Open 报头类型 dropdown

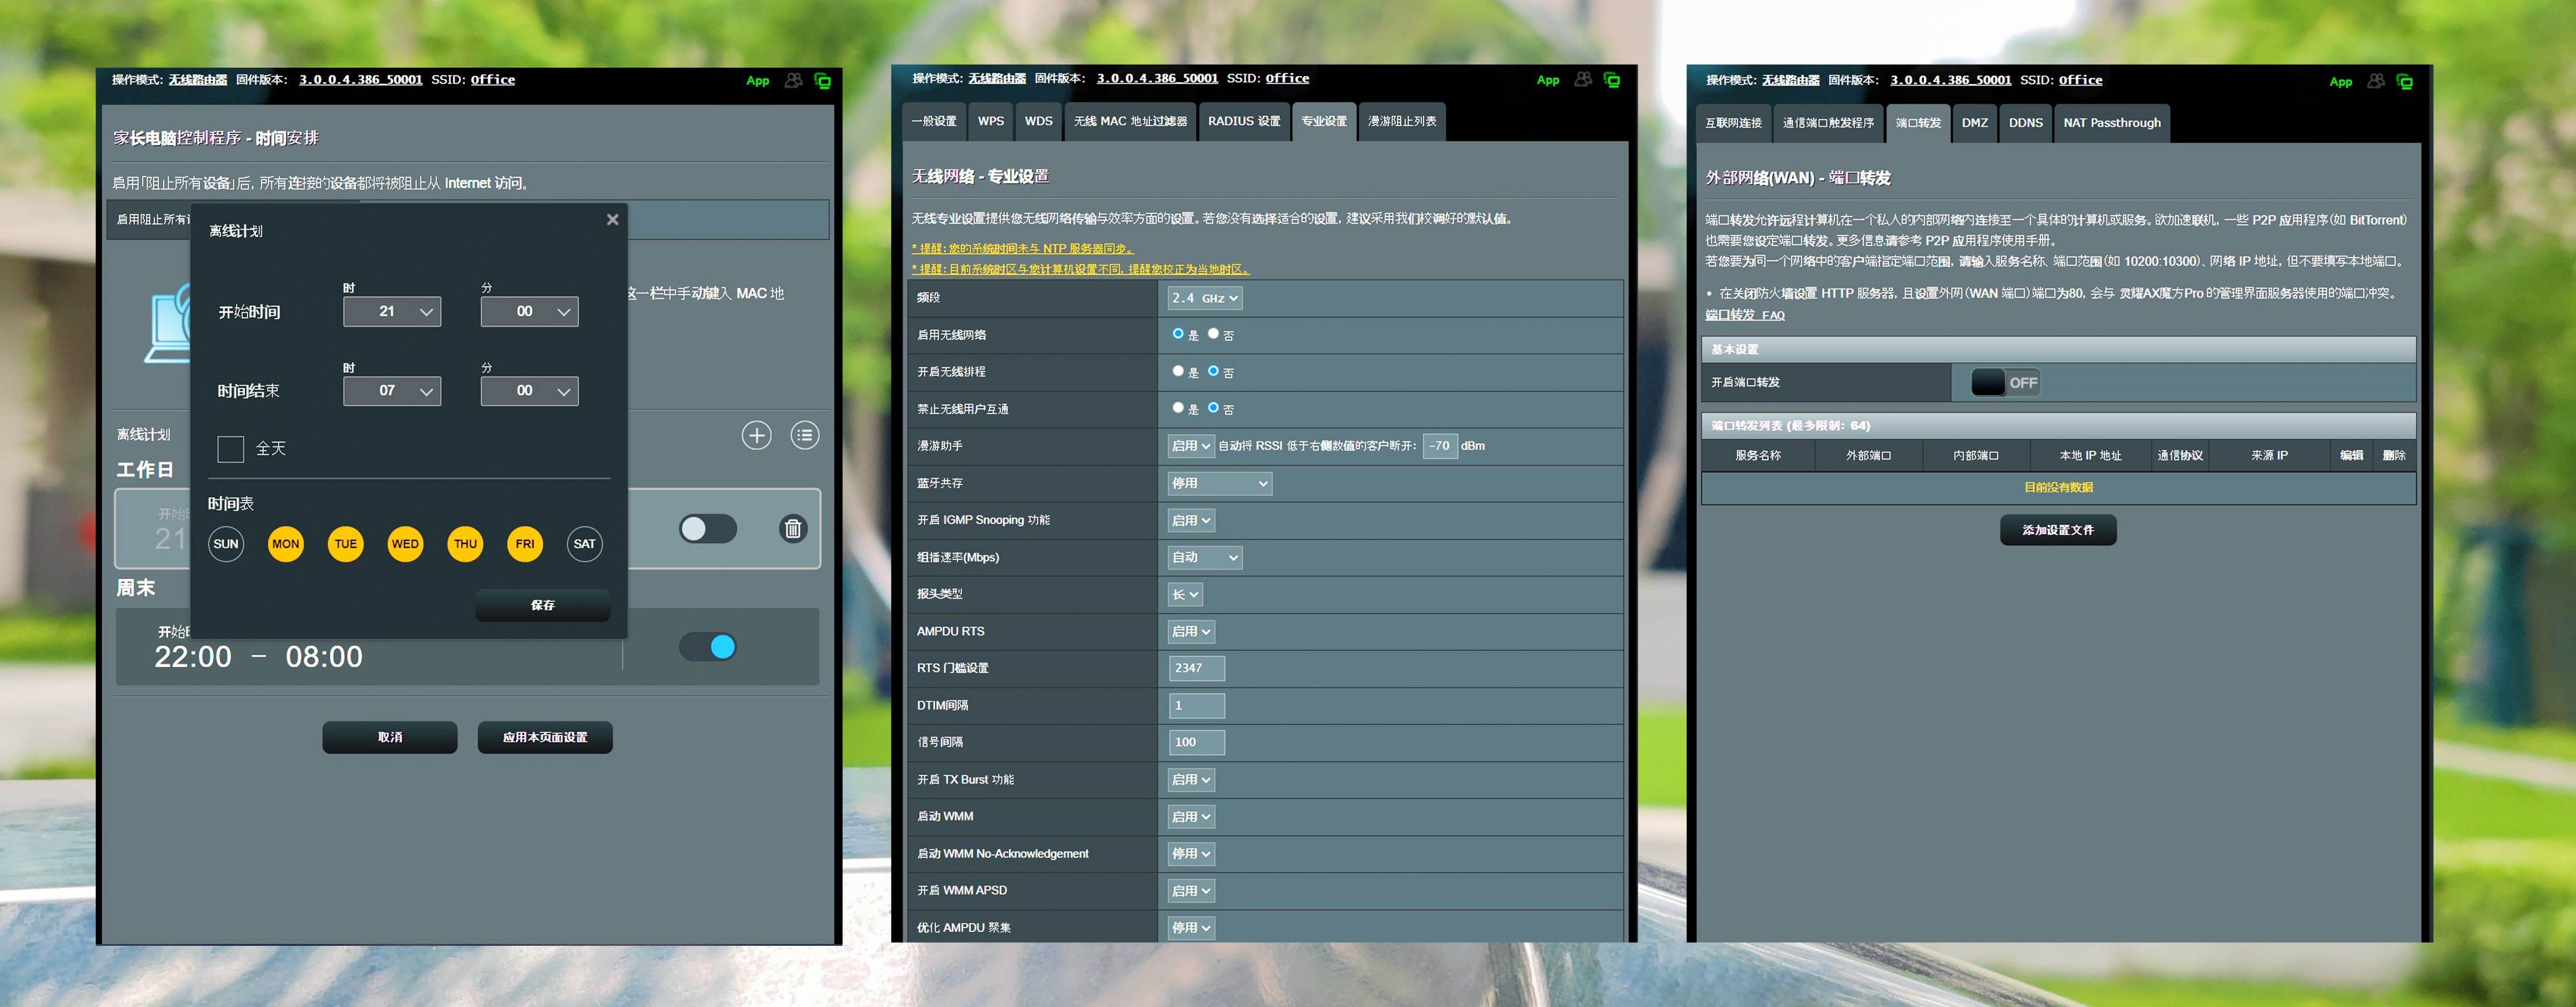[1185, 594]
